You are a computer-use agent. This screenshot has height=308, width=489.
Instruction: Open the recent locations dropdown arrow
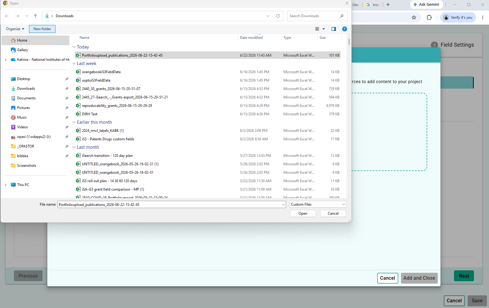click(x=27, y=16)
